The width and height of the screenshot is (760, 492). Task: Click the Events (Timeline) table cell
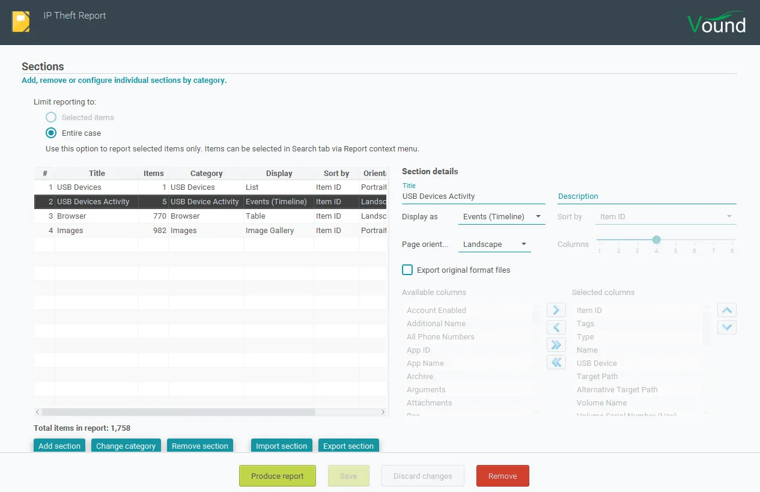(x=279, y=202)
